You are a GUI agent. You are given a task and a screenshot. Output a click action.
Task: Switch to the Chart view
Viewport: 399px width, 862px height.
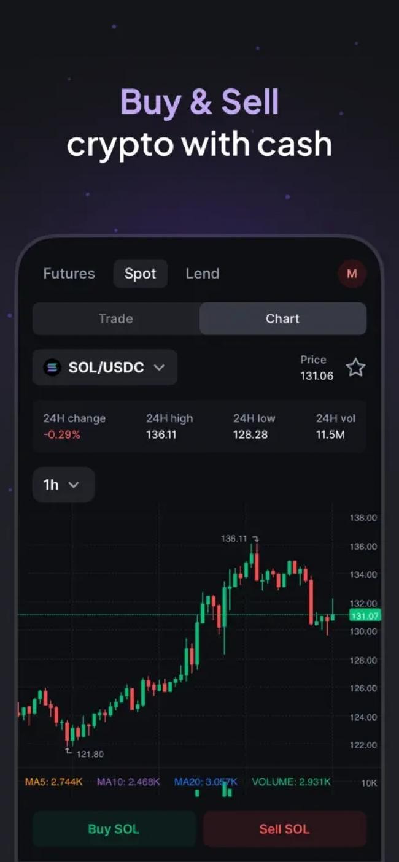[282, 318]
